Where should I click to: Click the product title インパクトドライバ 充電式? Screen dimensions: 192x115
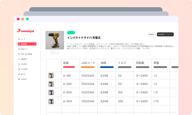[84, 38]
